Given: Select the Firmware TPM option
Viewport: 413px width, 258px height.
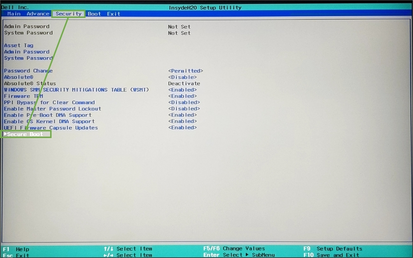Looking at the screenshot, I should click(23, 96).
